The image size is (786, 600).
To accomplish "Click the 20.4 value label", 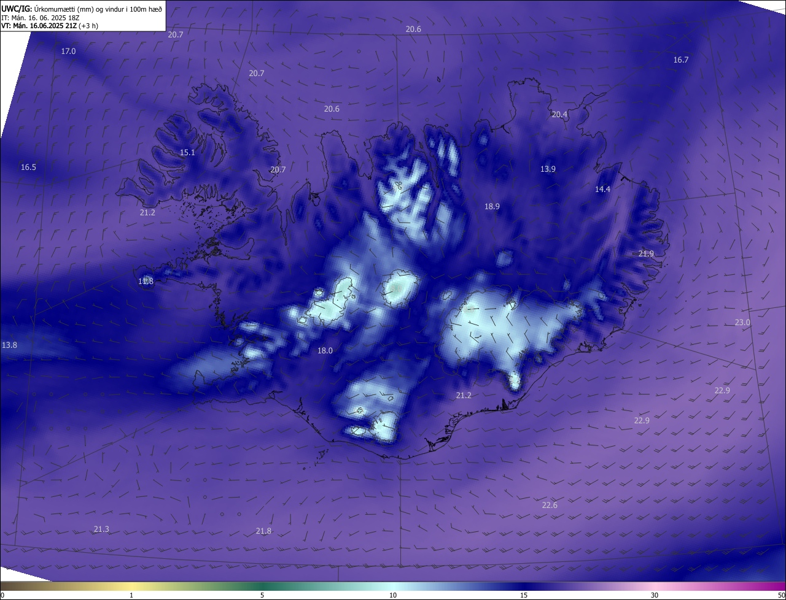I will tap(559, 115).
